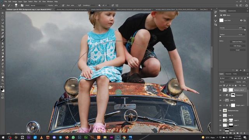
Task: Switch to the Adjustments tab
Action: point(232,11)
